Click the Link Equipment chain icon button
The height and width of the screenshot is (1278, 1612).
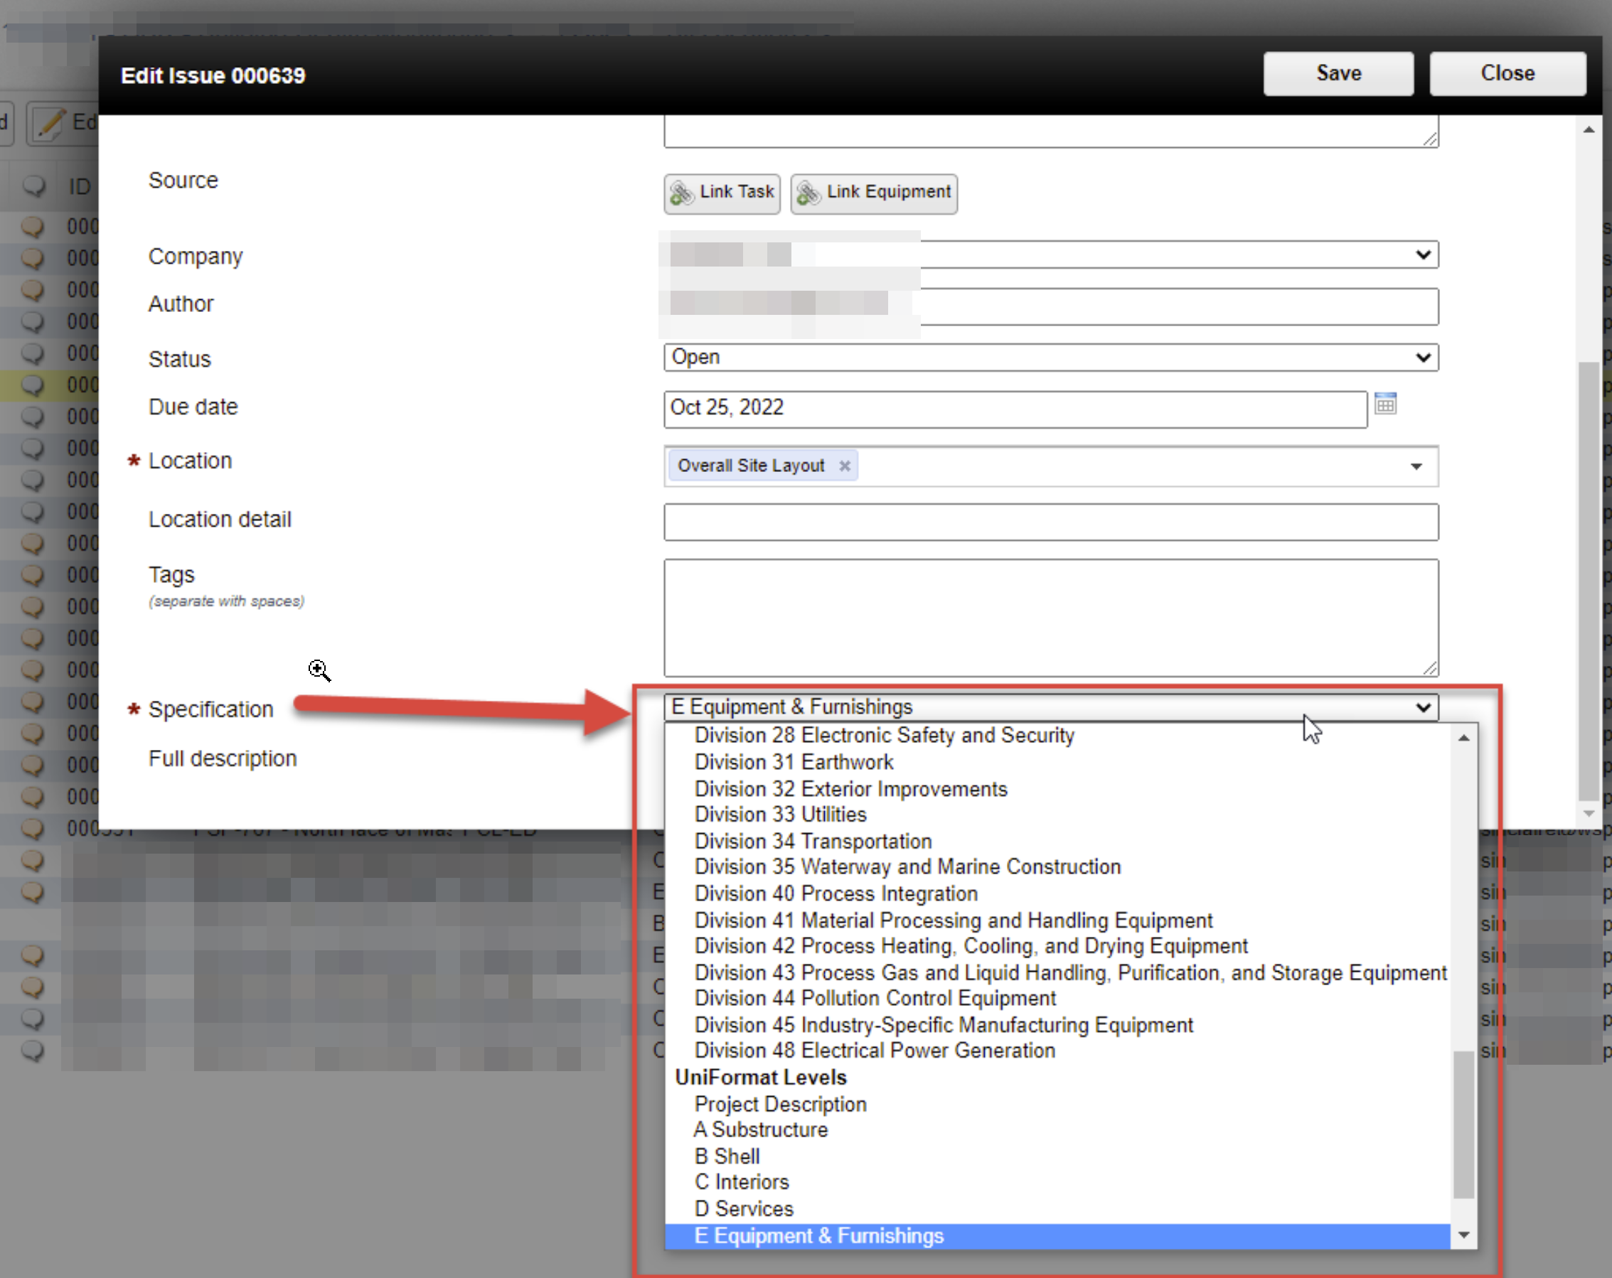[873, 193]
